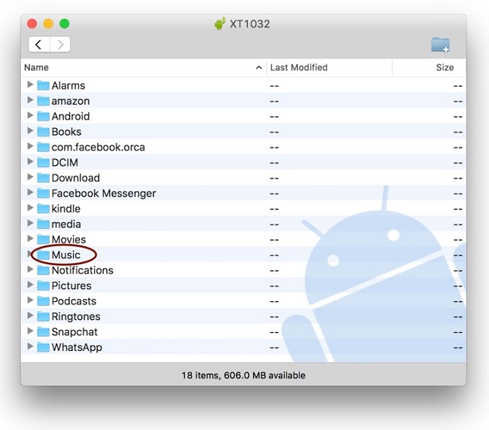This screenshot has height=430, width=489.
Task: Click the Snapchat folder icon
Action: coord(44,332)
